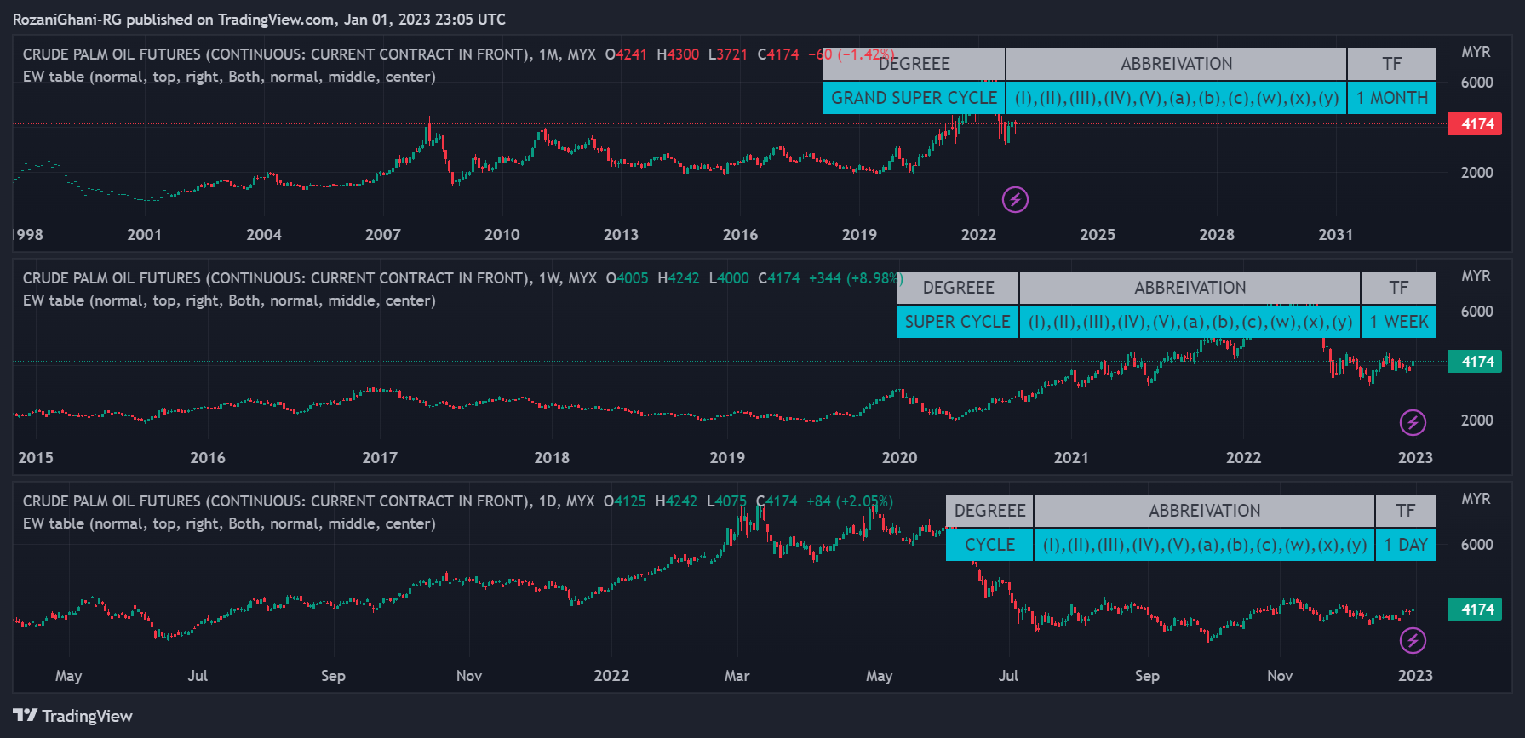Click the lightning bolt icon on monthly chart
Image resolution: width=1525 pixels, height=738 pixels.
click(1015, 199)
